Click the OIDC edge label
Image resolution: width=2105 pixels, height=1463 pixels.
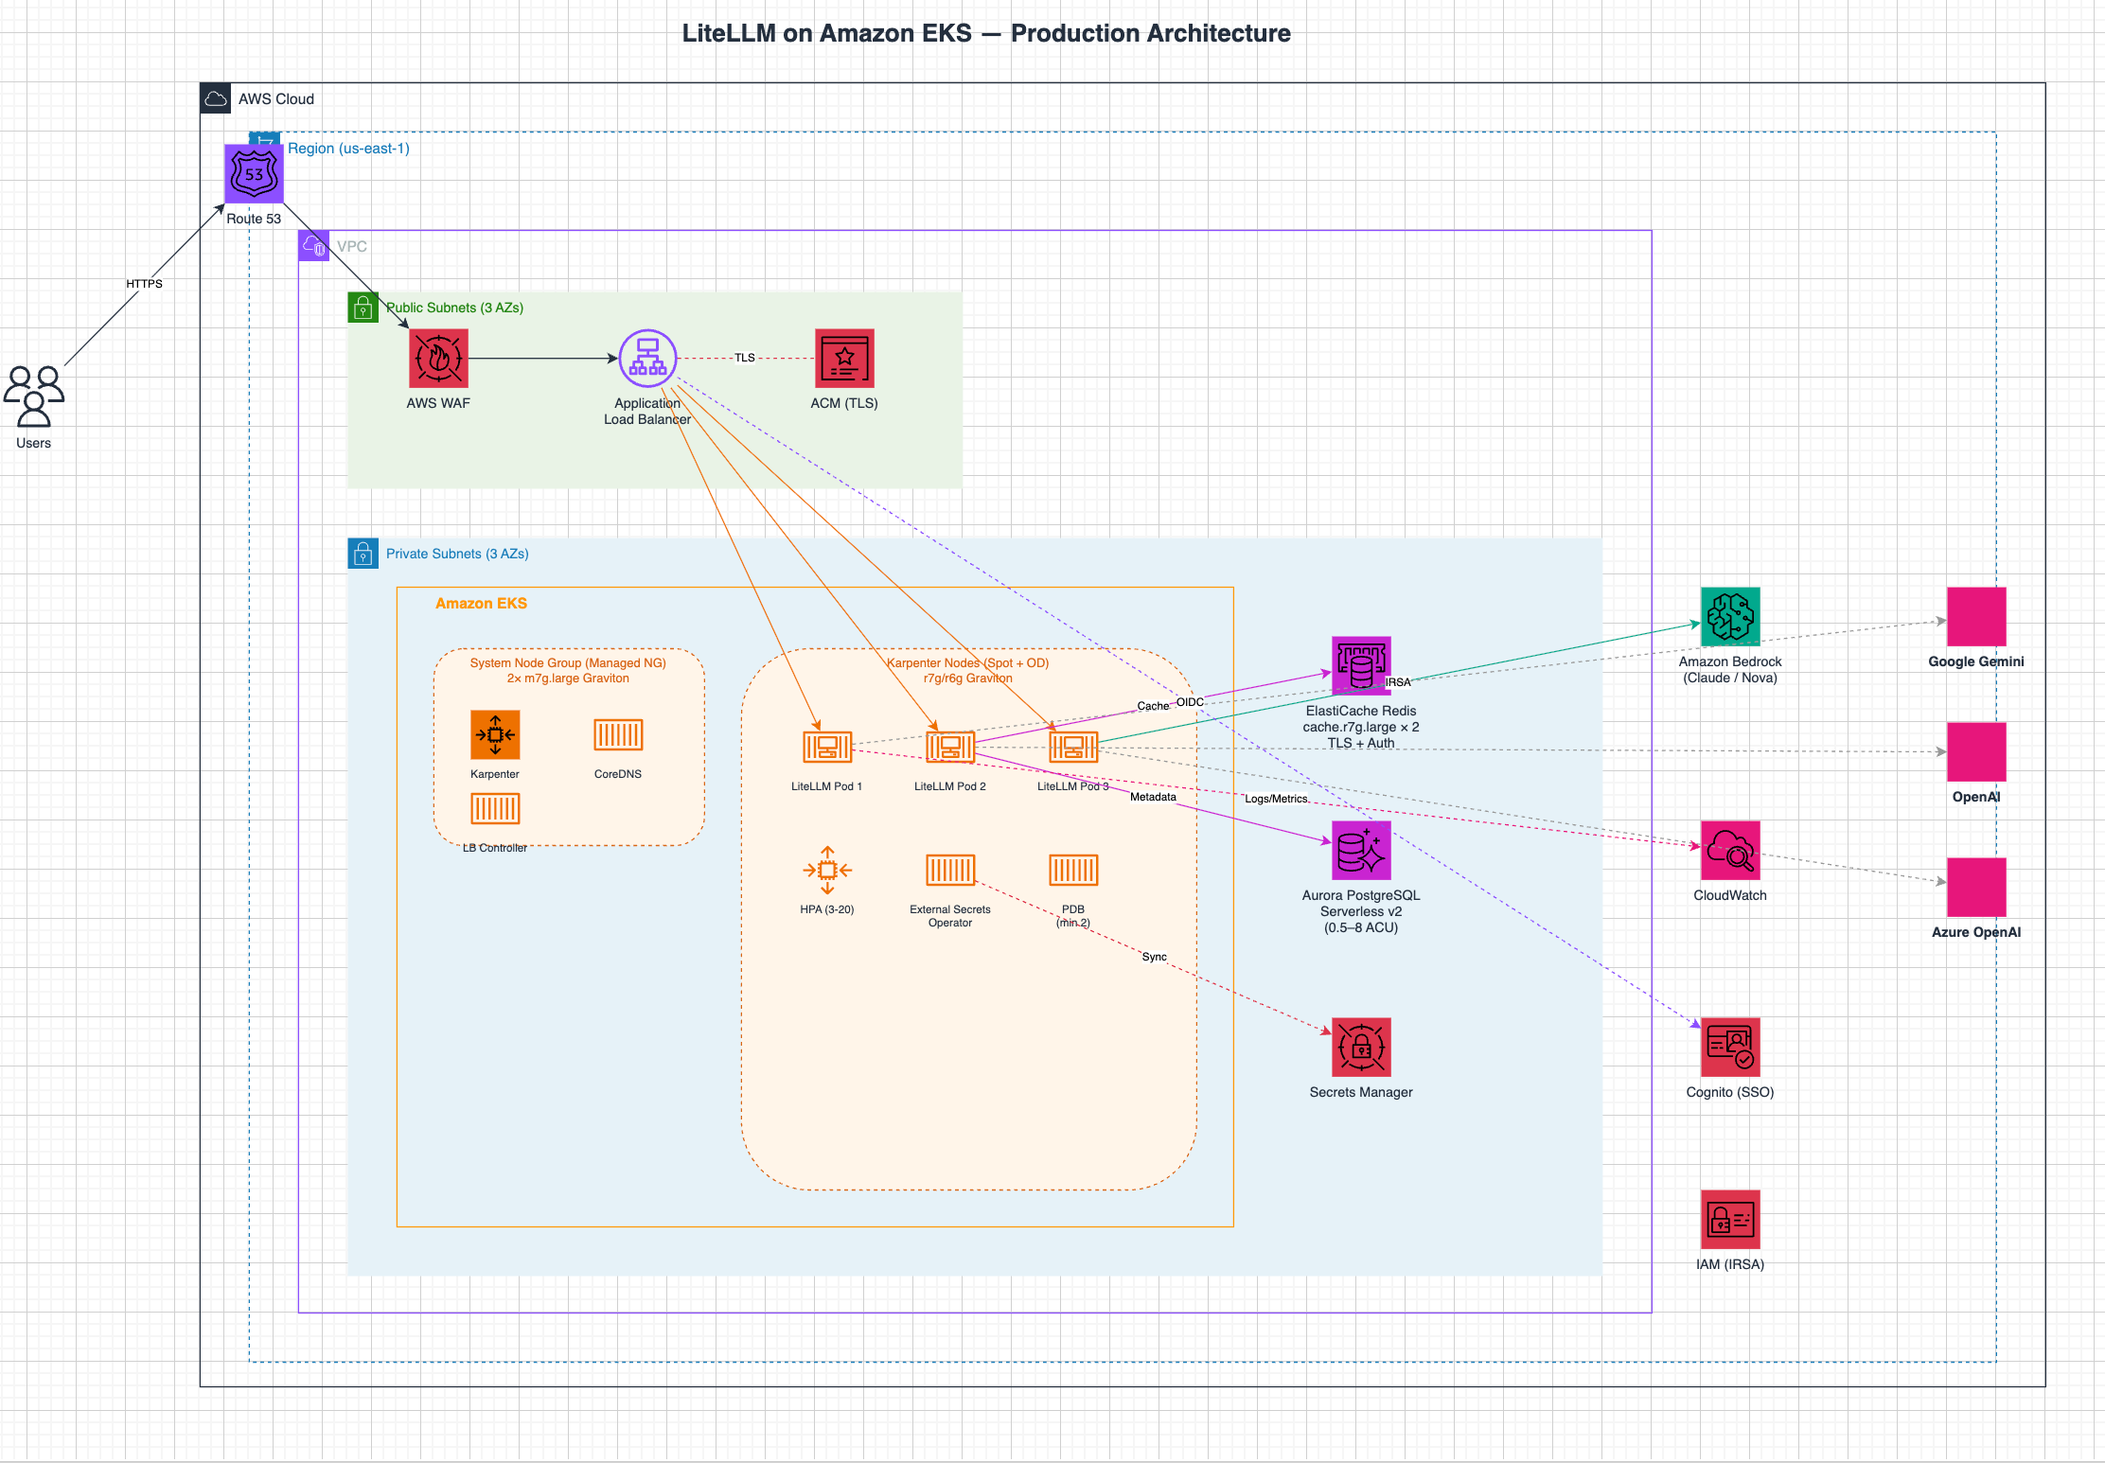1190,702
